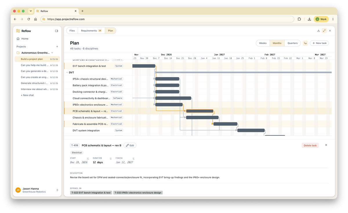Click the site icon in the address bar
The height and width of the screenshot is (213, 348).
(x=43, y=19)
